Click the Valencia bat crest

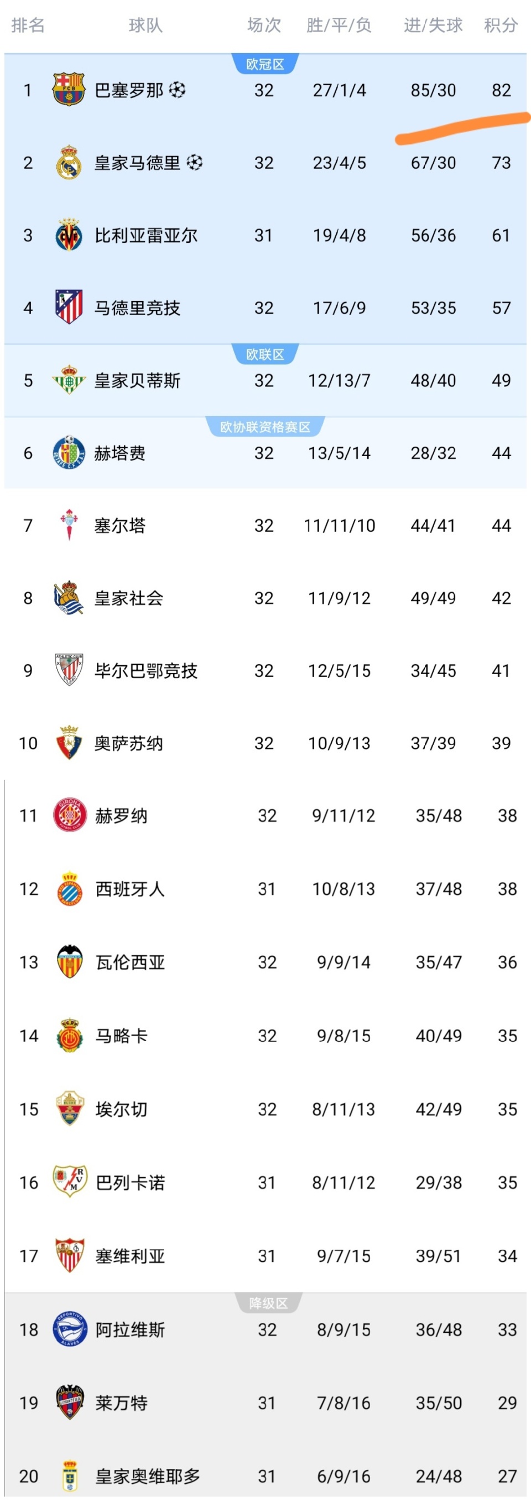click(69, 962)
